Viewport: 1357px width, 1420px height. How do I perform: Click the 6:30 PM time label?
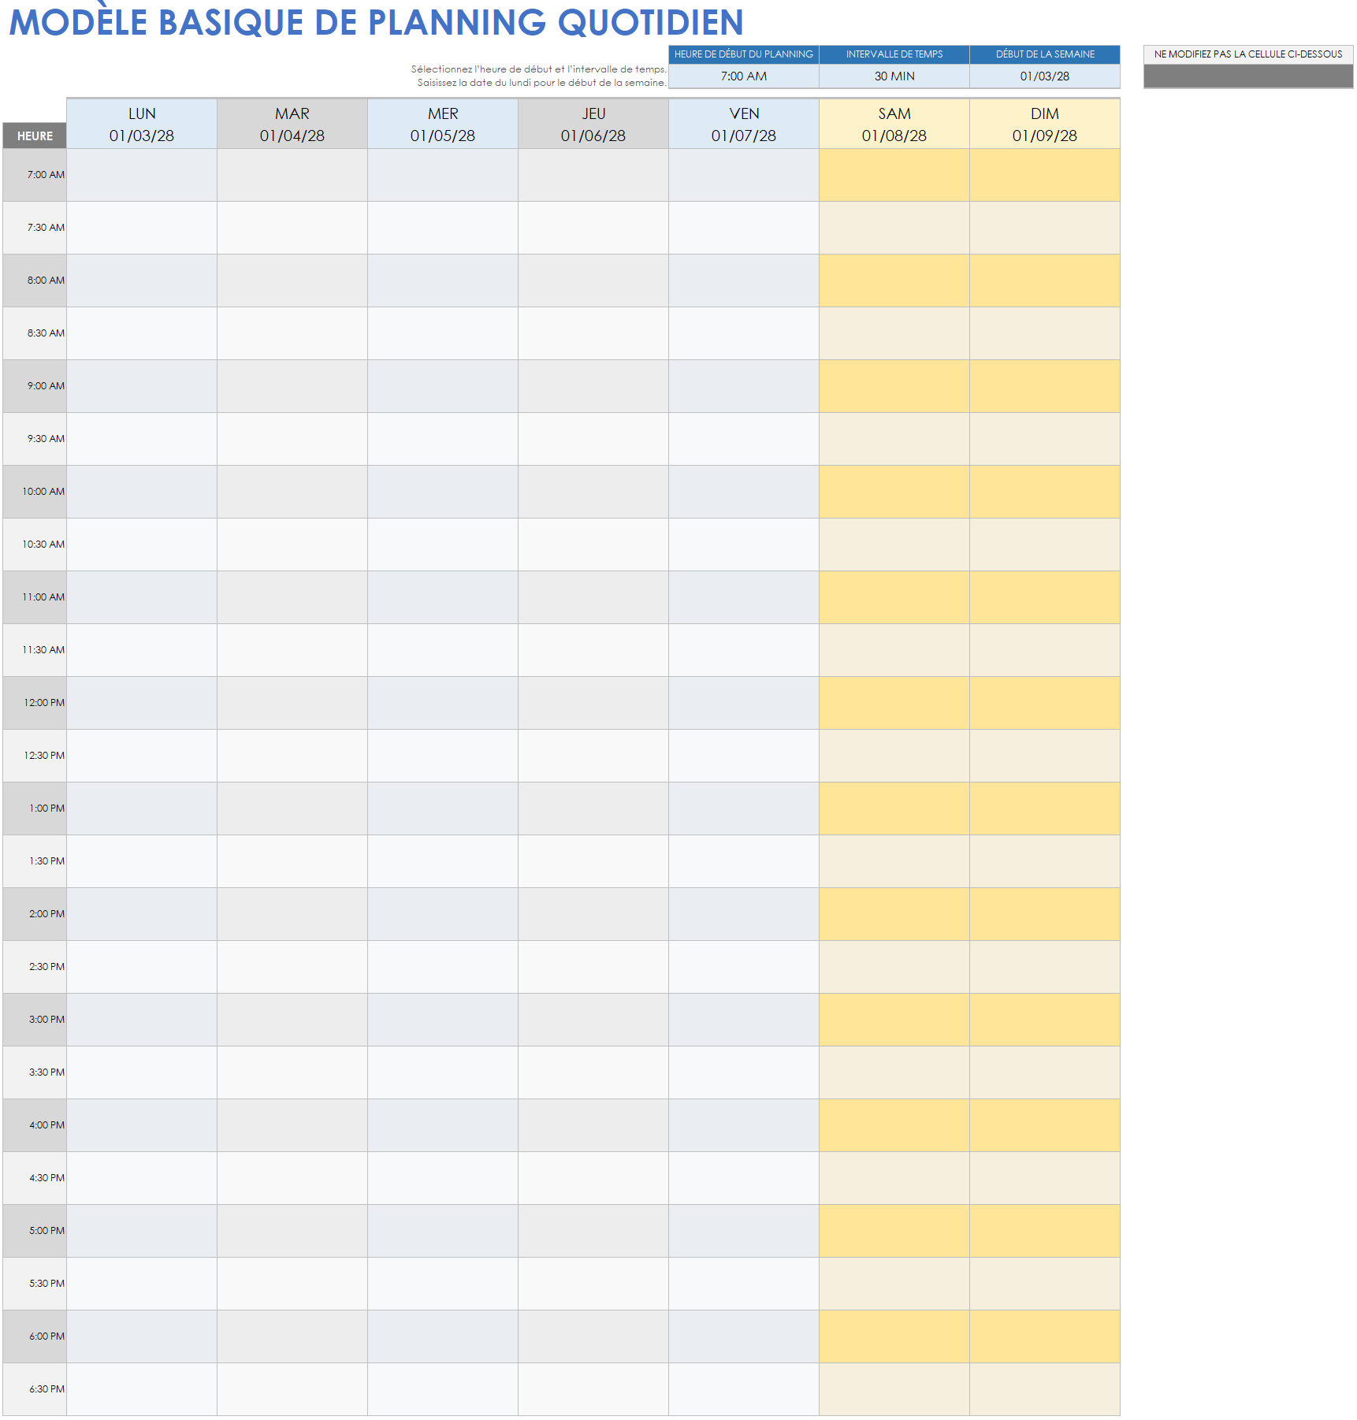(35, 1389)
